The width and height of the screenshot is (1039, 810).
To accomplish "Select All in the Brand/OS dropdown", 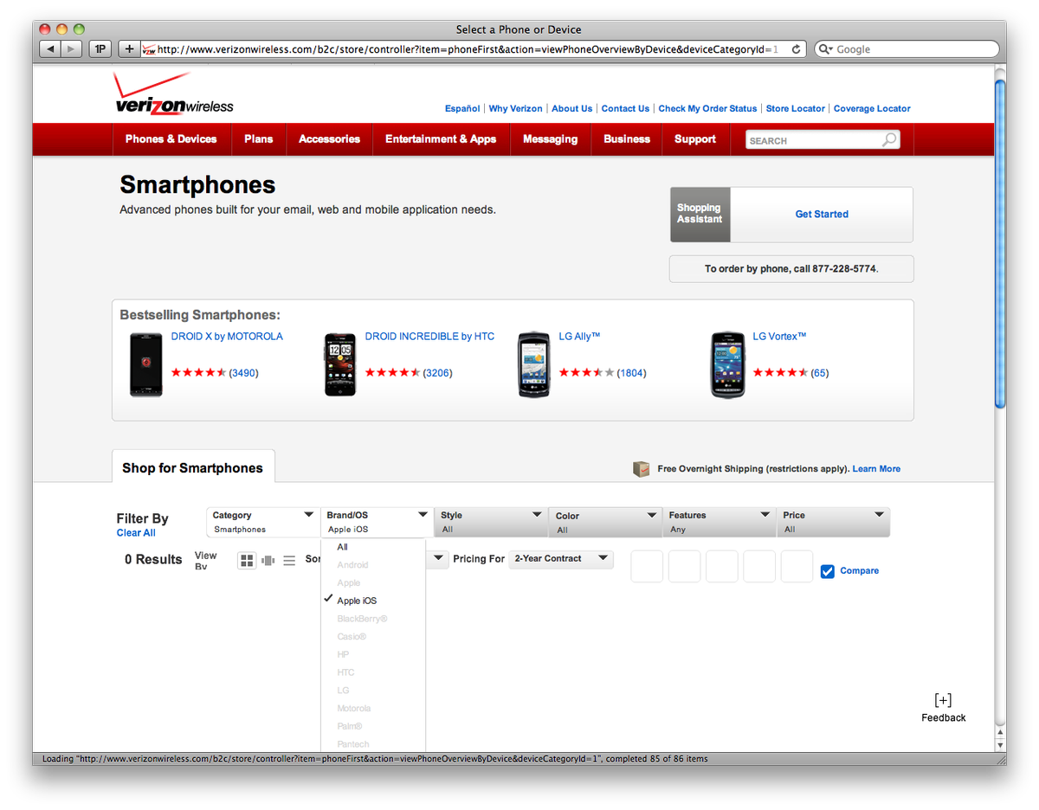I will pos(342,546).
